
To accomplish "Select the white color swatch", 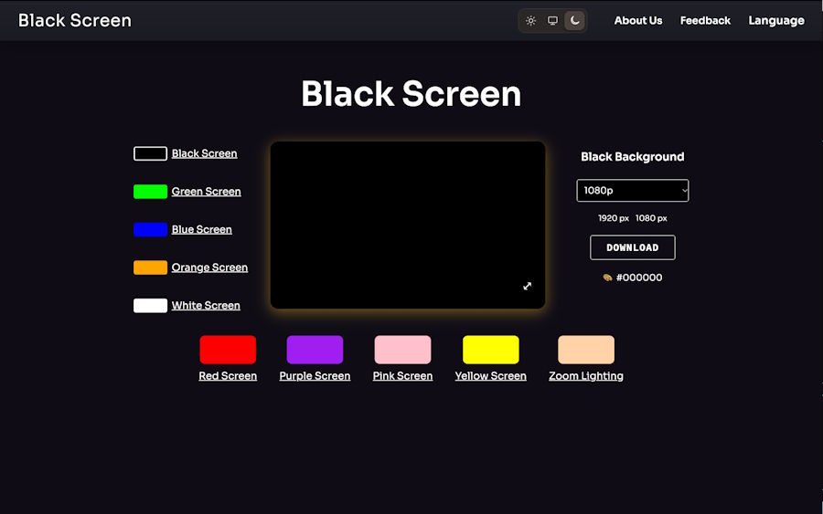I will (x=150, y=306).
